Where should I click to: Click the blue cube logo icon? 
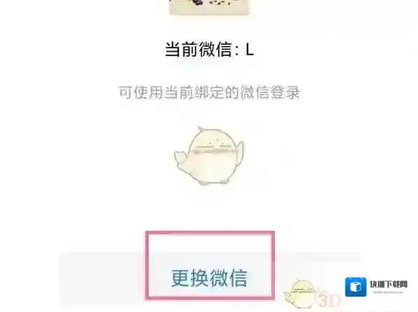click(356, 287)
